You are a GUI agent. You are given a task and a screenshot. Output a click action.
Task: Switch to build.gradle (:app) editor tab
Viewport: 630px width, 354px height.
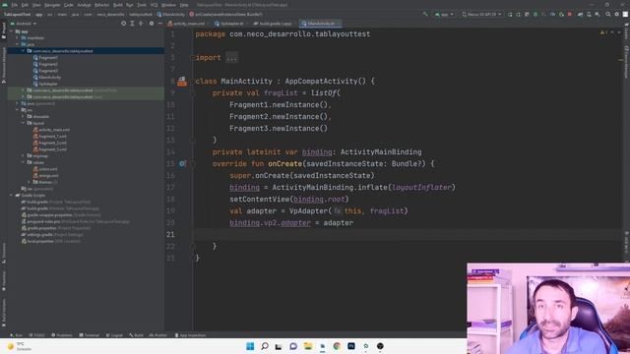[275, 24]
